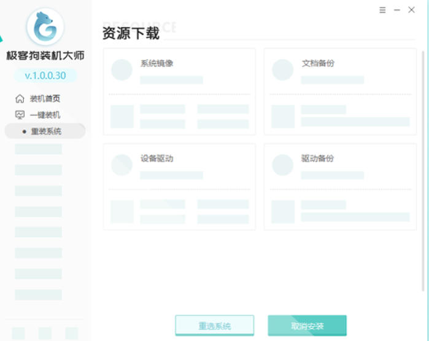Click the vertical scrollbar at right edge
The width and height of the screenshot is (429, 341).
tap(423, 170)
